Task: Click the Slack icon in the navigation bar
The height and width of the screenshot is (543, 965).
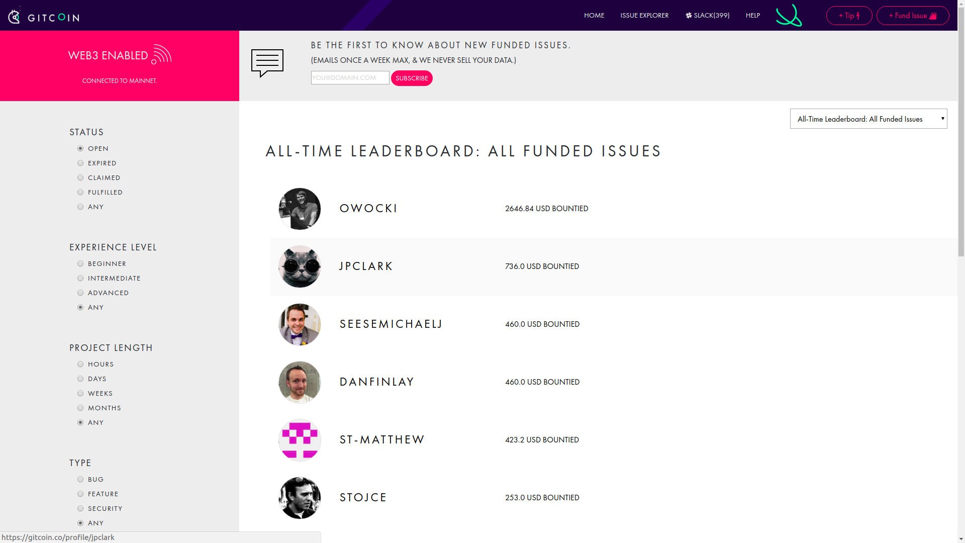Action: pyautogui.click(x=689, y=15)
